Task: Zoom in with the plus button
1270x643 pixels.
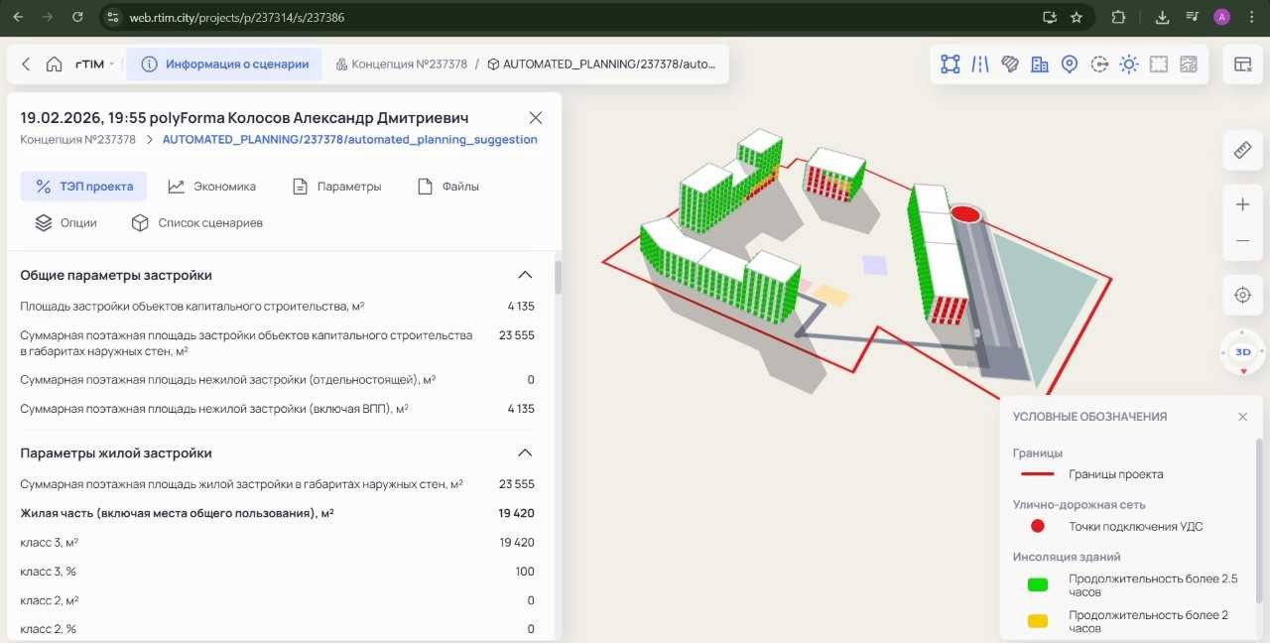Action: pyautogui.click(x=1242, y=204)
